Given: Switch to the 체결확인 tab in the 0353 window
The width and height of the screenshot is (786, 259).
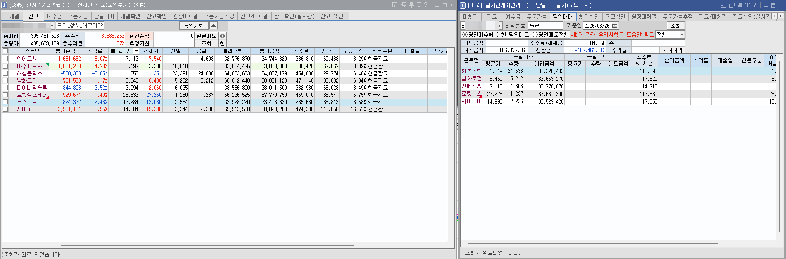Looking at the screenshot, I should coord(589,16).
